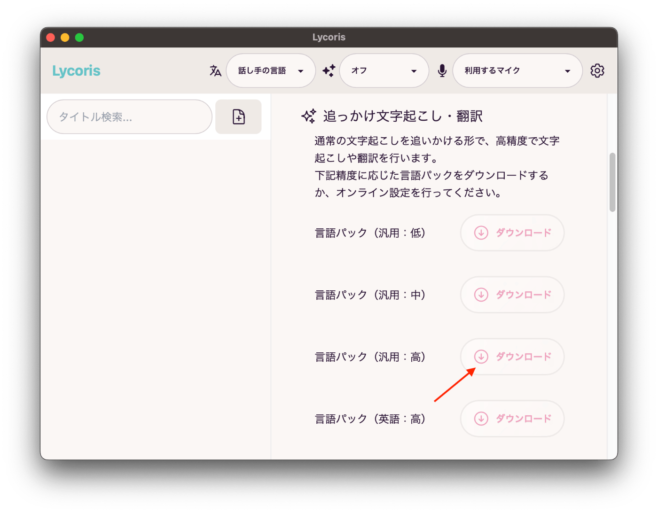Viewport: 658px width, 513px height.
Task: Click the label 言語パック（汎用：中）
Action: coord(370,295)
